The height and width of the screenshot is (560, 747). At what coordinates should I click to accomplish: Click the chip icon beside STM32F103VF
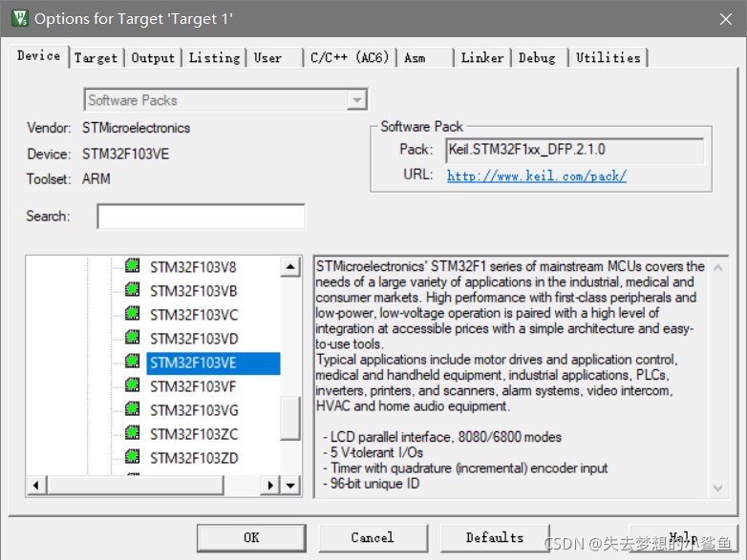[133, 384]
